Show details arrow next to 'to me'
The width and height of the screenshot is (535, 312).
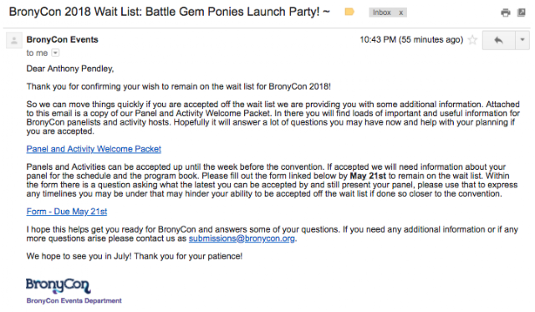[x=55, y=53]
